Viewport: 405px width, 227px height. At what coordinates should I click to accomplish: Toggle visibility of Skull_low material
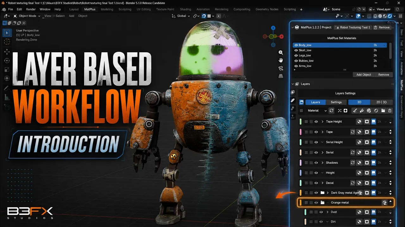coord(296,50)
